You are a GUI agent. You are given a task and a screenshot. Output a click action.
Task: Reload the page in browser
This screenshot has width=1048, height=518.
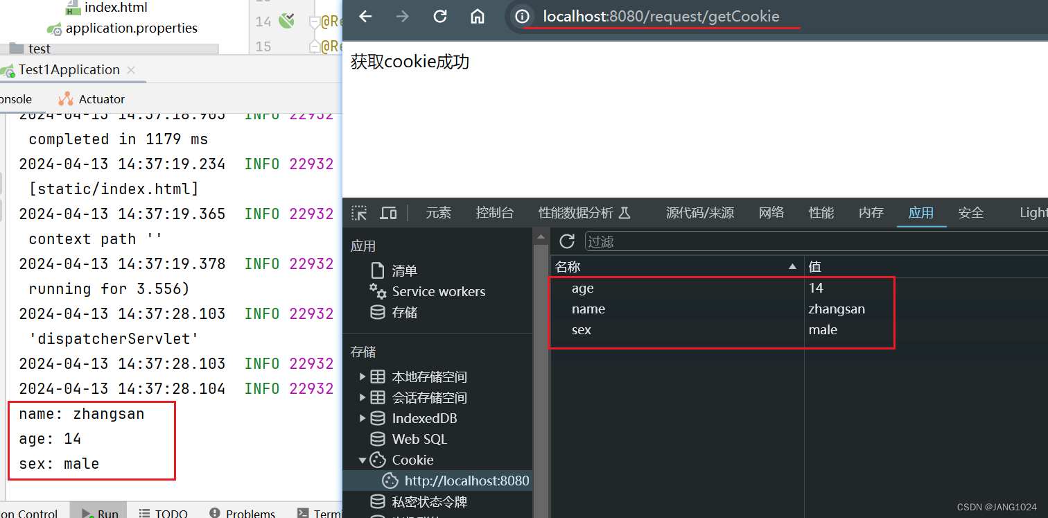tap(440, 17)
